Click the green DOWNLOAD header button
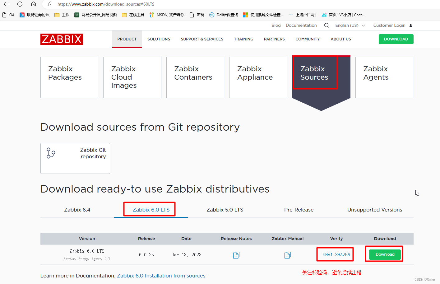The width and height of the screenshot is (440, 284). click(396, 39)
